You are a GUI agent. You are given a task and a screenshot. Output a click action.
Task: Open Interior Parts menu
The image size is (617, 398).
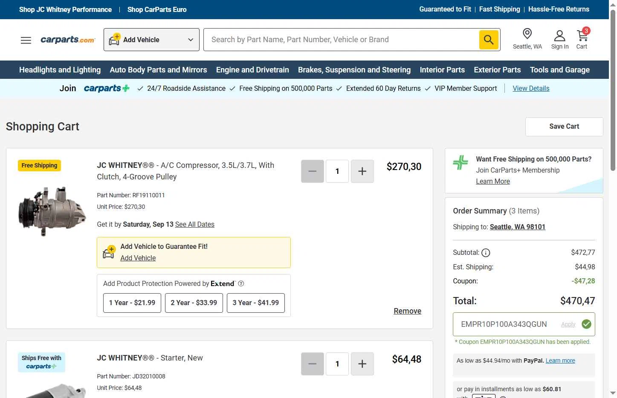pyautogui.click(x=442, y=70)
